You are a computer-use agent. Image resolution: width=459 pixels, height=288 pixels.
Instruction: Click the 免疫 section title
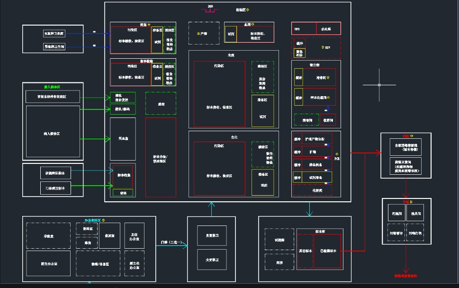click(231, 55)
